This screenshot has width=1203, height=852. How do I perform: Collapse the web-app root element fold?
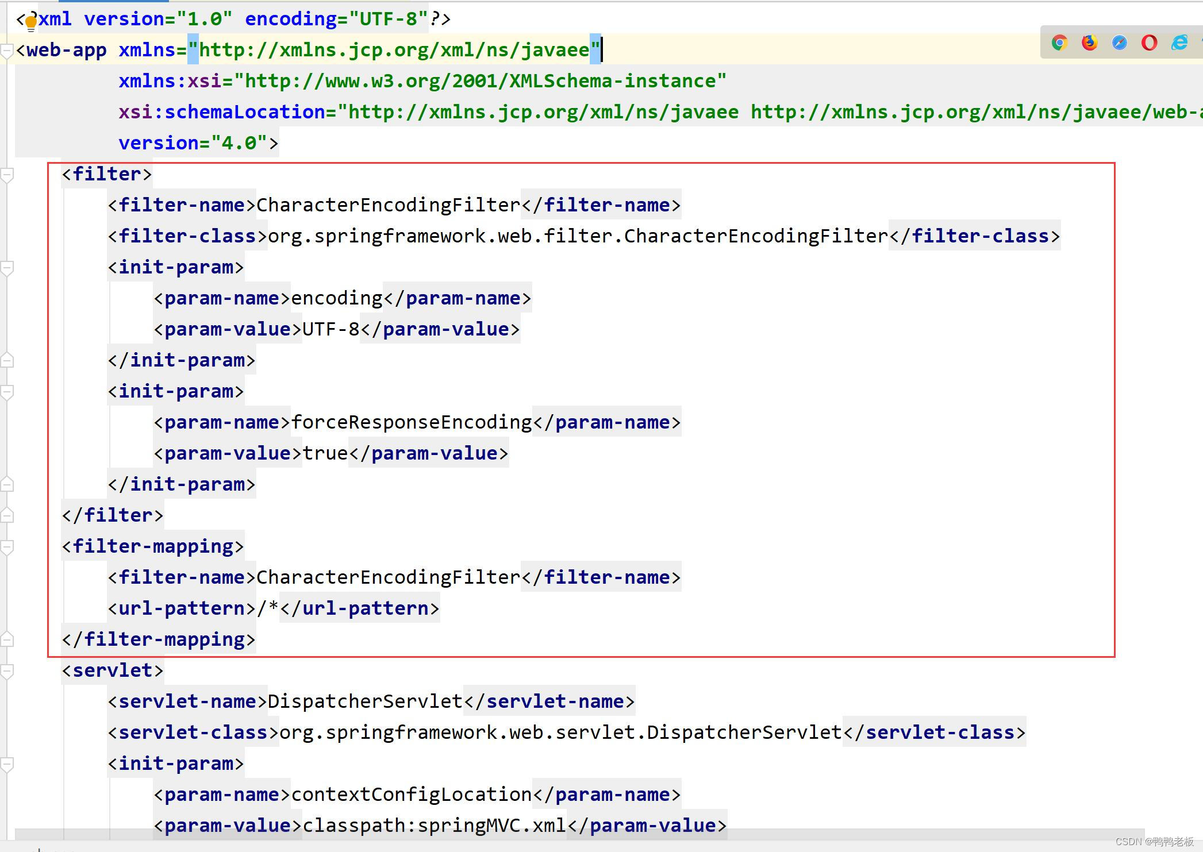7,51
